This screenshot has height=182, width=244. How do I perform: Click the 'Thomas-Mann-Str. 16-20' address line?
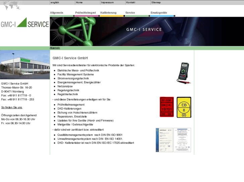click(x=17, y=87)
